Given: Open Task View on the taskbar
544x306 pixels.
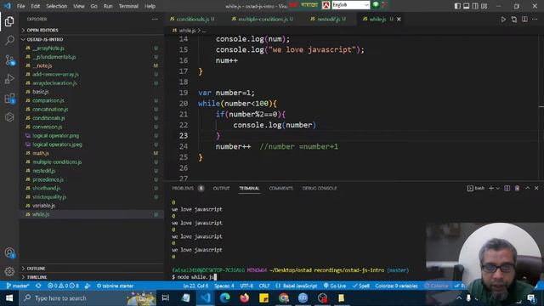Looking at the screenshot, I should coord(166,298).
